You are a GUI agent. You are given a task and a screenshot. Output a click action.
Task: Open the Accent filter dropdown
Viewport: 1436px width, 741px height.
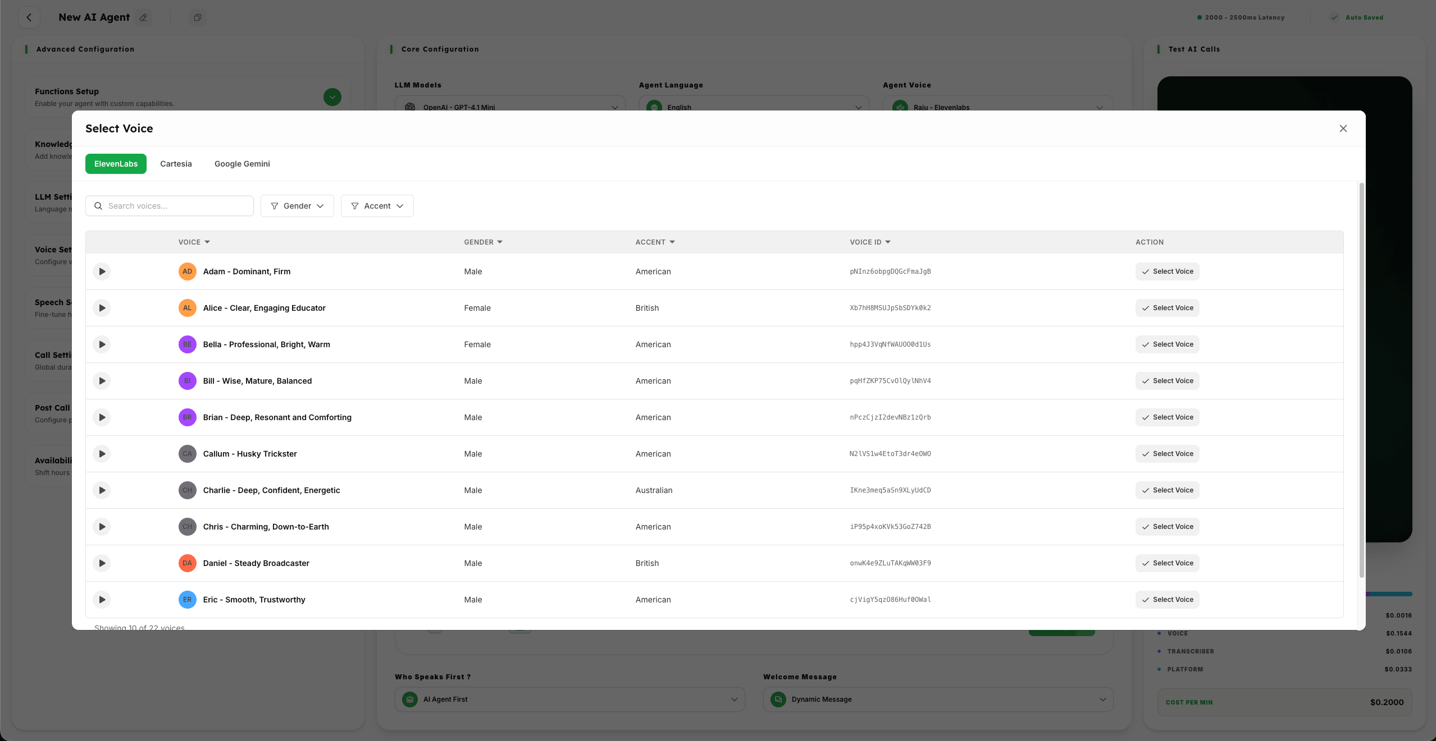click(x=377, y=206)
